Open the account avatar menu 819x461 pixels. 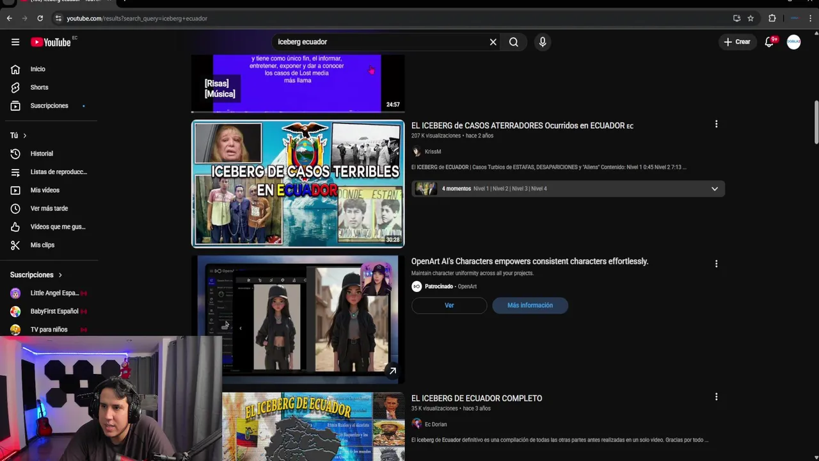[793, 42]
